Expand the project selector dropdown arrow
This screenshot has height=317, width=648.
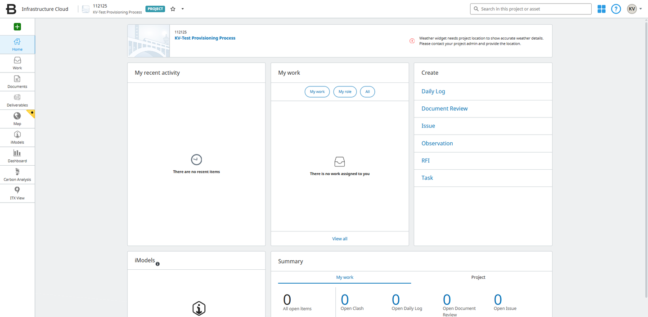(183, 9)
